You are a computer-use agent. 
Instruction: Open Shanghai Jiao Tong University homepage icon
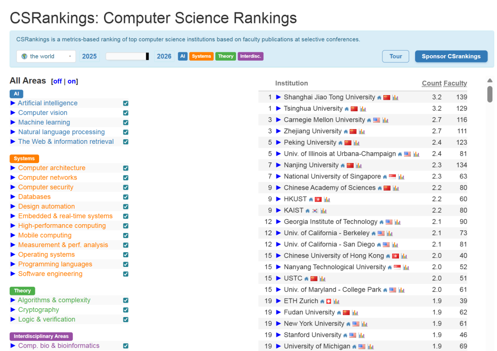(379, 97)
